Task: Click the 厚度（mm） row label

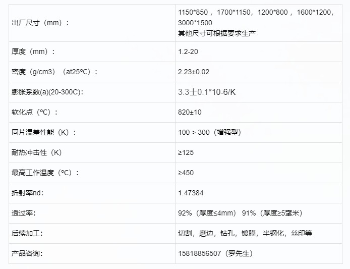Action: [x=33, y=51]
